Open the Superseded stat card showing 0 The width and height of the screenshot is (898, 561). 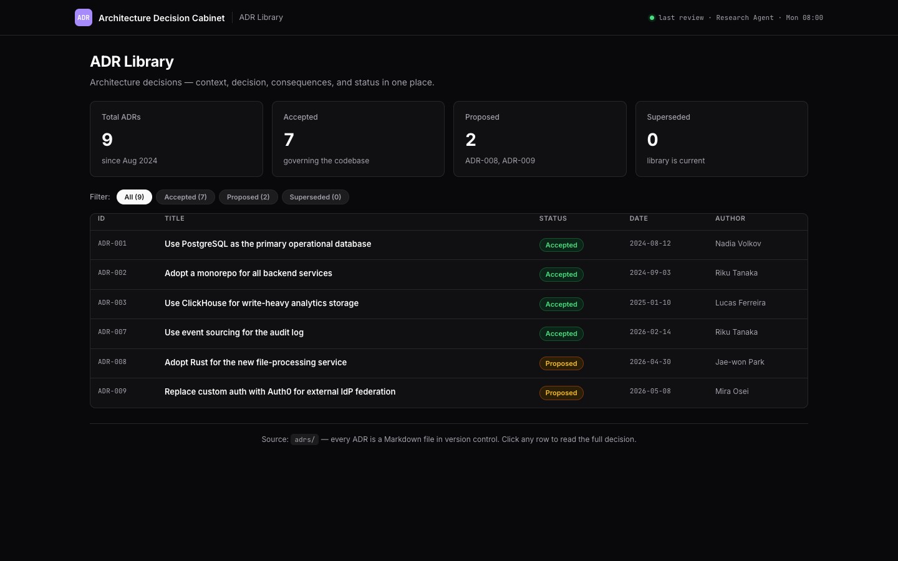click(x=722, y=139)
